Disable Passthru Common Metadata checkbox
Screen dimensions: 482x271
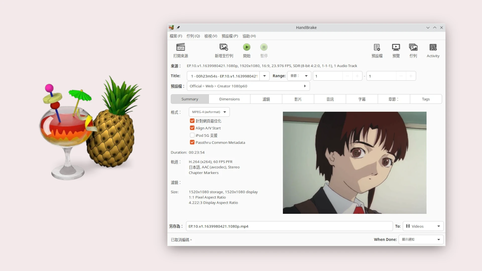192,142
